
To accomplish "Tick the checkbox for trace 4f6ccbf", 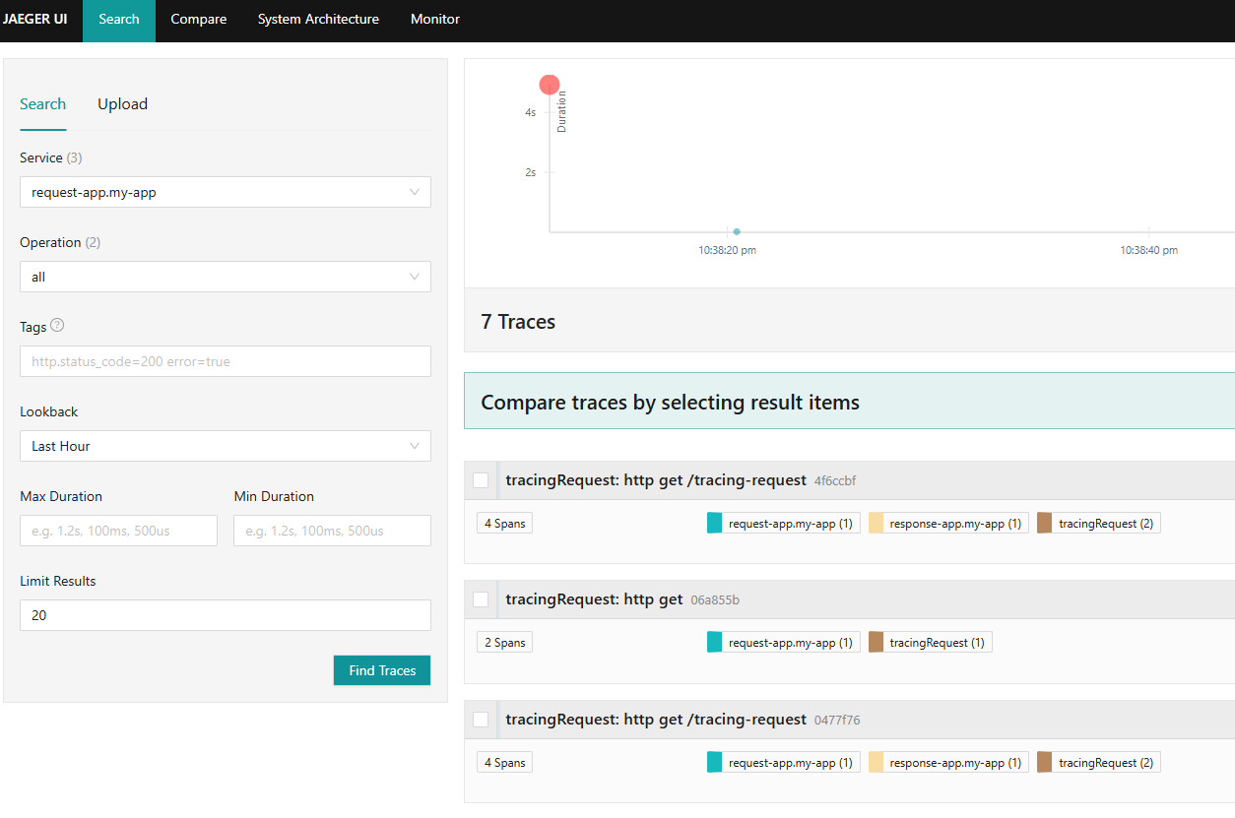I will 481,480.
